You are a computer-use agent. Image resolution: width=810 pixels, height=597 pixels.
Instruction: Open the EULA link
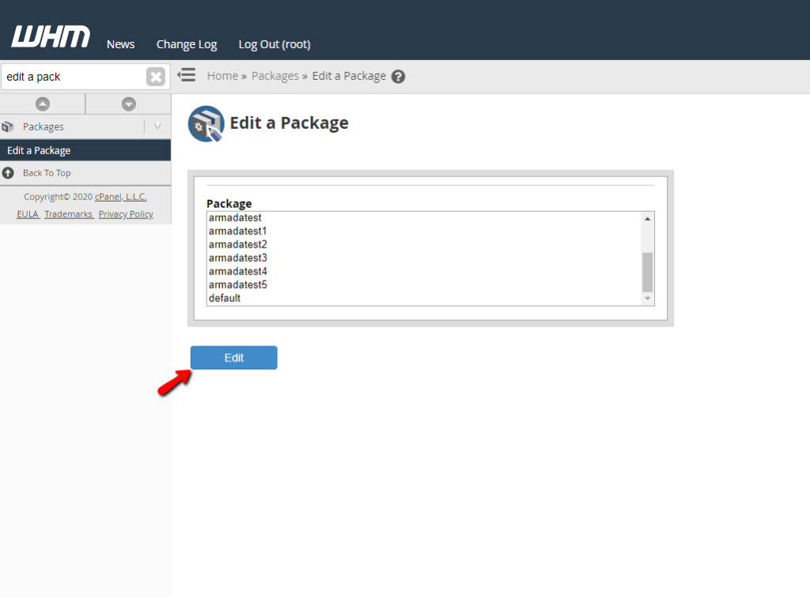click(x=28, y=214)
